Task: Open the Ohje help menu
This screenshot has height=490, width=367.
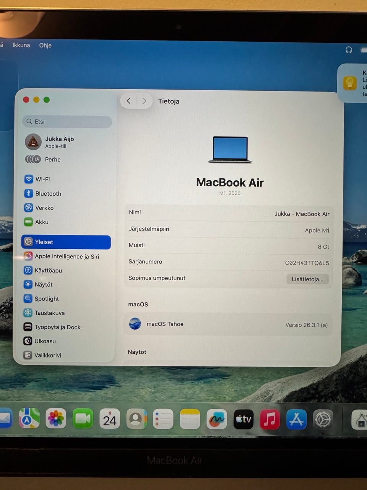Action: pos(45,45)
